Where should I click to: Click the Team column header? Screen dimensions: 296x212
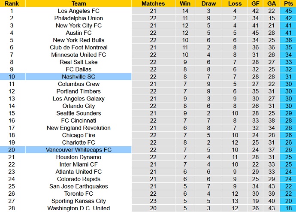click(x=79, y=3)
